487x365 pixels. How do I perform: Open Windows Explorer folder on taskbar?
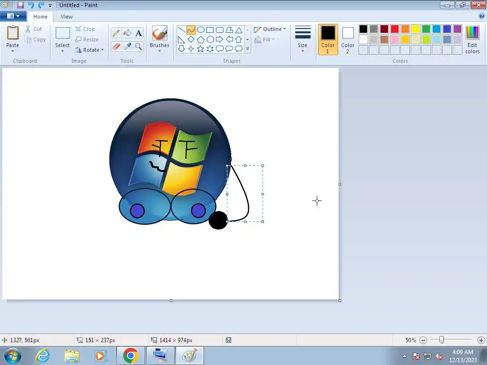[x=72, y=355]
